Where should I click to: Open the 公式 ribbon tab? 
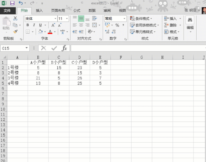point(77,10)
